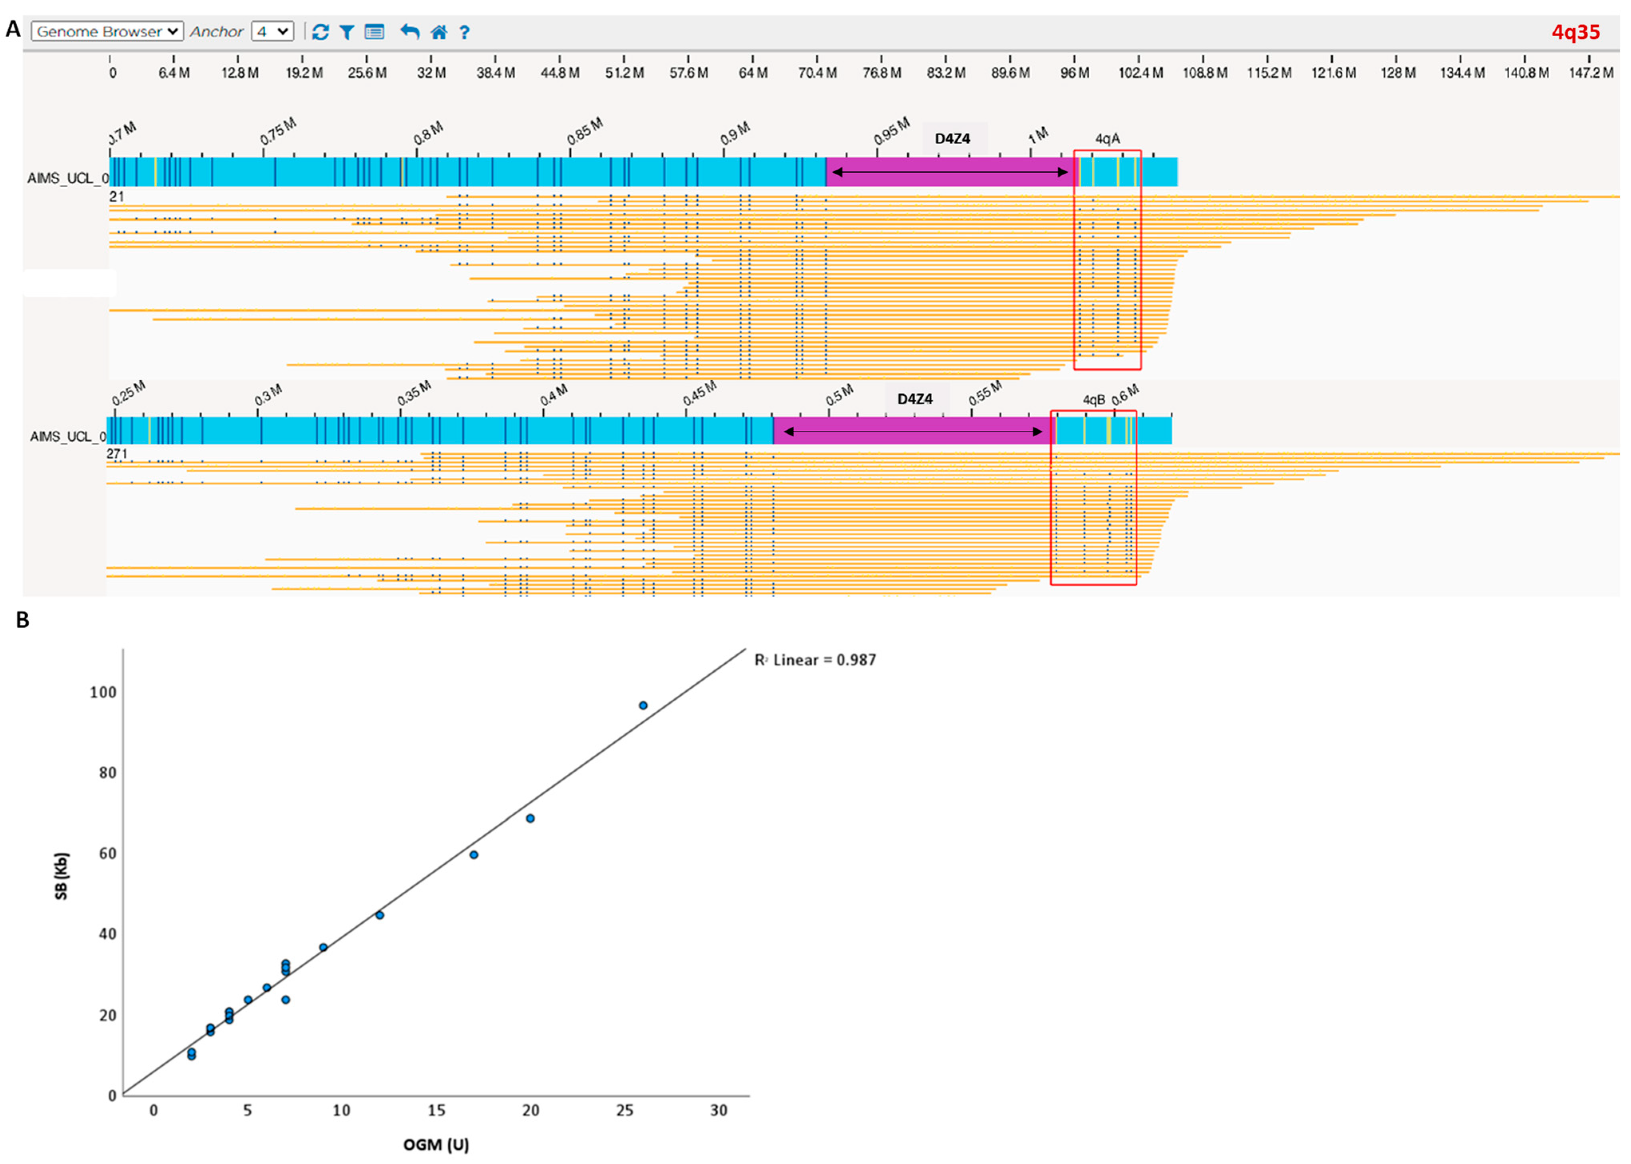Click the scatter point near 25 OGM units

point(643,705)
